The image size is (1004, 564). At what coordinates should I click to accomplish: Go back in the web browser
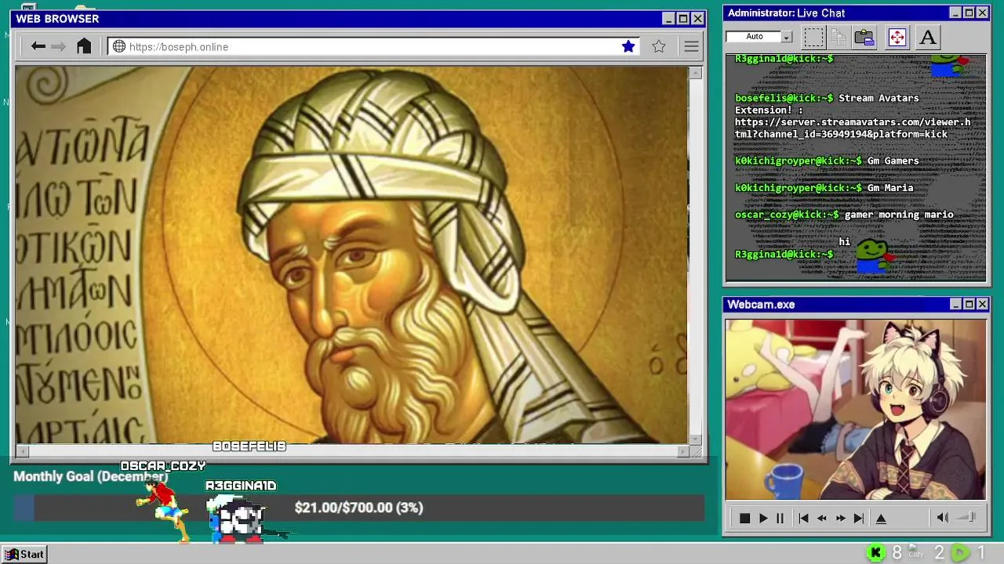38,46
